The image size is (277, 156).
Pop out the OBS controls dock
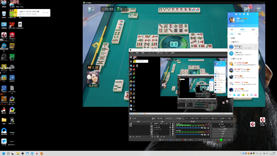tap(232, 122)
